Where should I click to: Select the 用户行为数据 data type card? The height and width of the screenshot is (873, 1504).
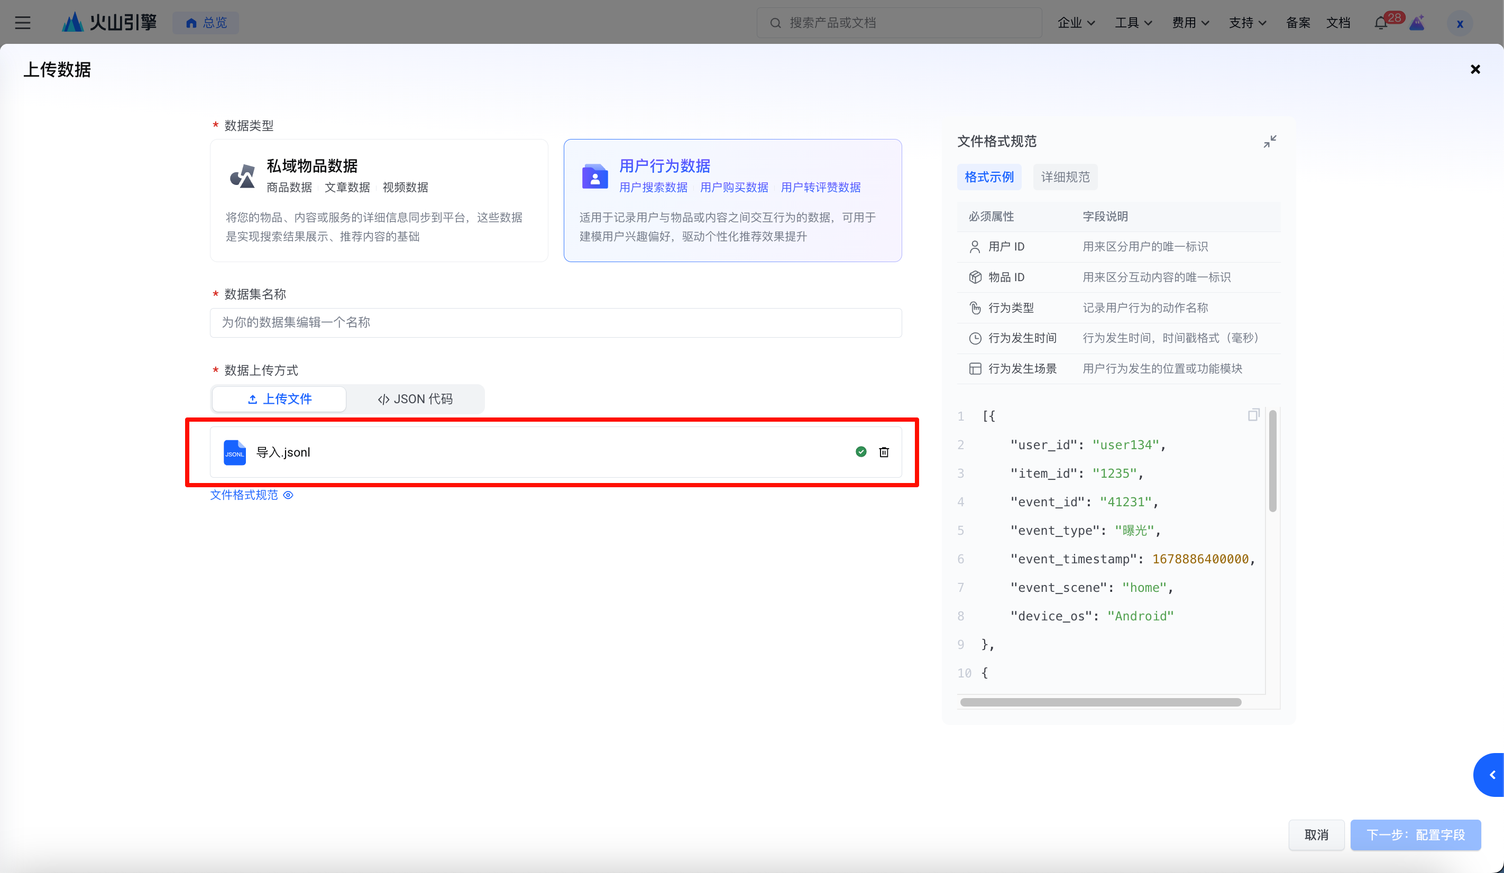click(732, 200)
